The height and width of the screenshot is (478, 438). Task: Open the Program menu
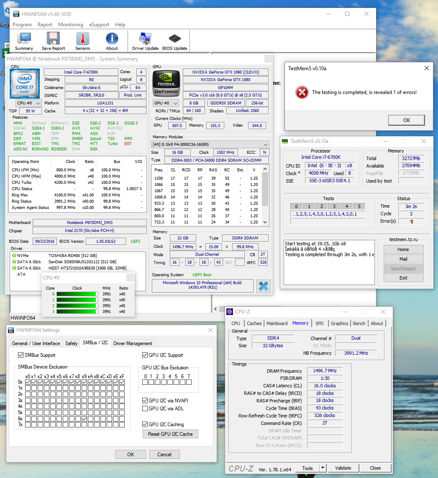tap(22, 24)
